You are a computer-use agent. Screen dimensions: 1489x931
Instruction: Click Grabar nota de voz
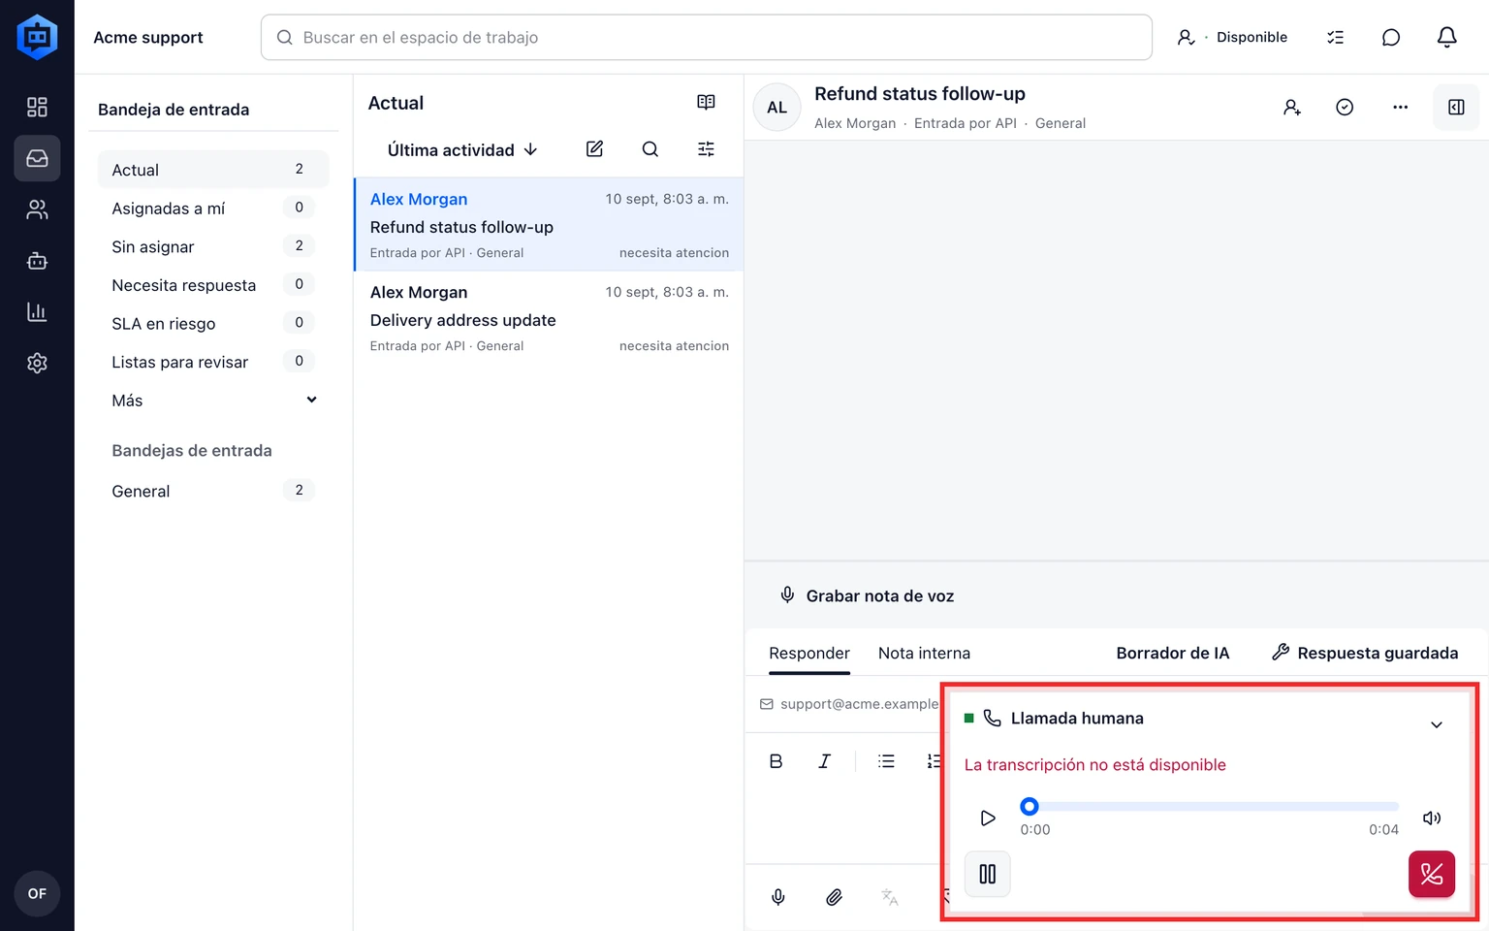pos(868,595)
